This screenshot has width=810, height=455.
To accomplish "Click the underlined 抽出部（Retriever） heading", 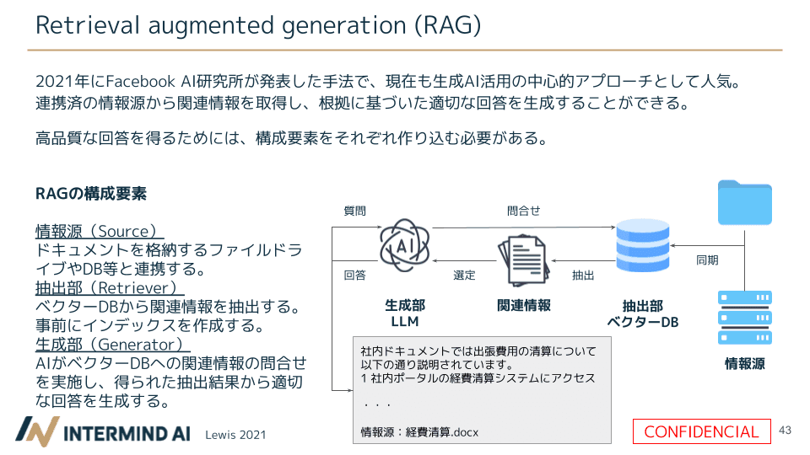I will click(110, 288).
